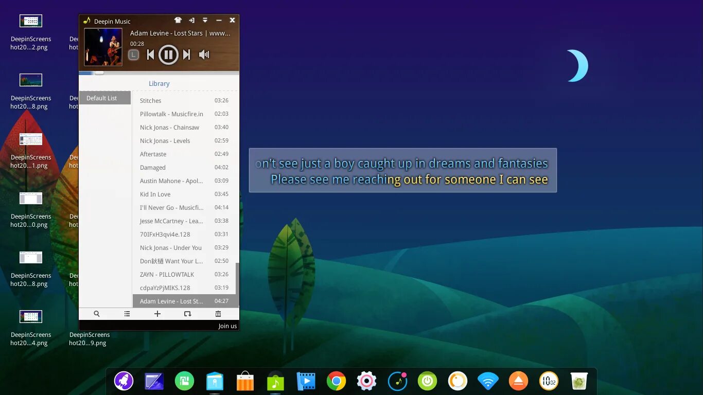Add songs with the plus icon
Viewport: 703px width, 395px height.
(x=157, y=314)
